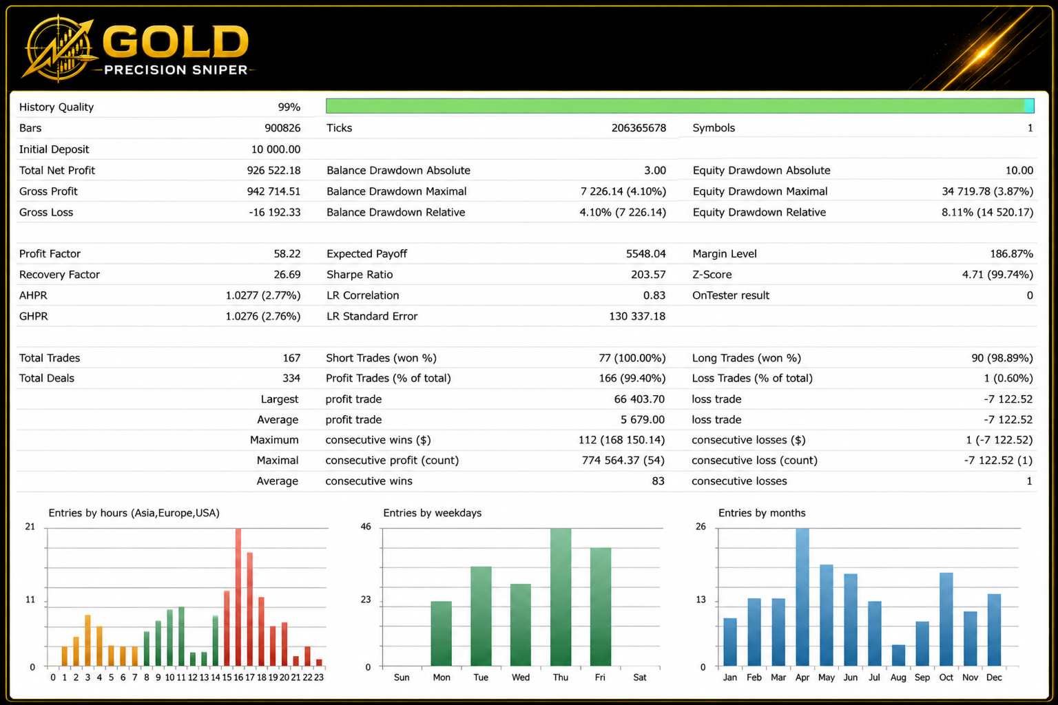Image resolution: width=1058 pixels, height=705 pixels.
Task: Click Entries by months chart title
Action: (x=762, y=513)
